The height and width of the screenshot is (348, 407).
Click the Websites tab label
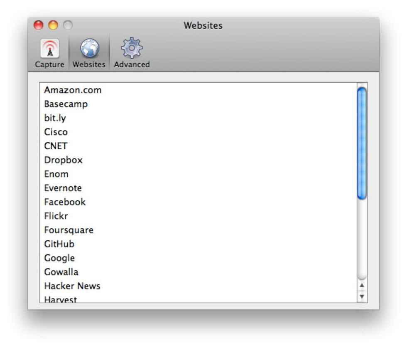click(89, 64)
